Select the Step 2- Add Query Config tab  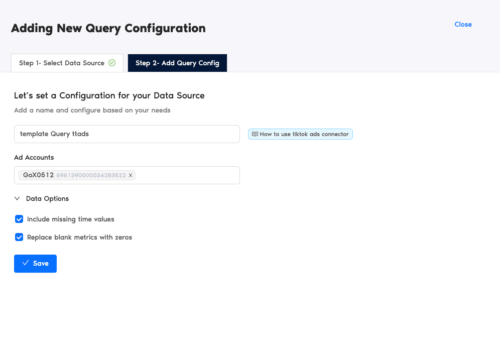click(177, 63)
